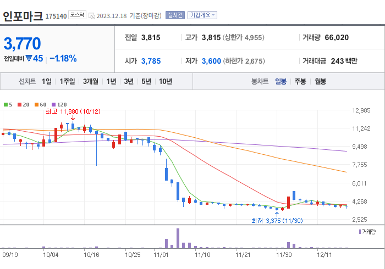
Task: Choose the 일봉 daily candle chart
Action: tap(280, 81)
